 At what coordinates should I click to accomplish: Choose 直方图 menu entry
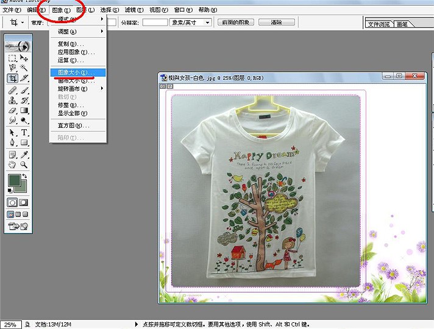click(x=78, y=126)
